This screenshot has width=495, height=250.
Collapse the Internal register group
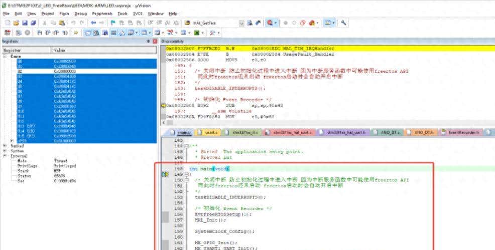tap(5, 156)
